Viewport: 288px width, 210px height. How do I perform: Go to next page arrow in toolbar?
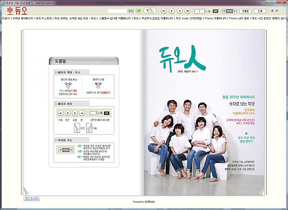[180, 10]
